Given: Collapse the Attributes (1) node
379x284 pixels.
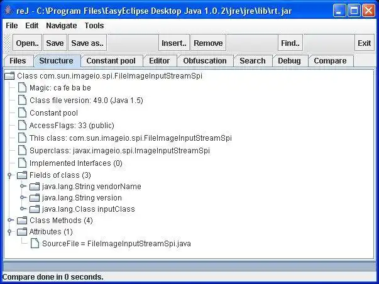Looking at the screenshot, I should click(9, 232).
